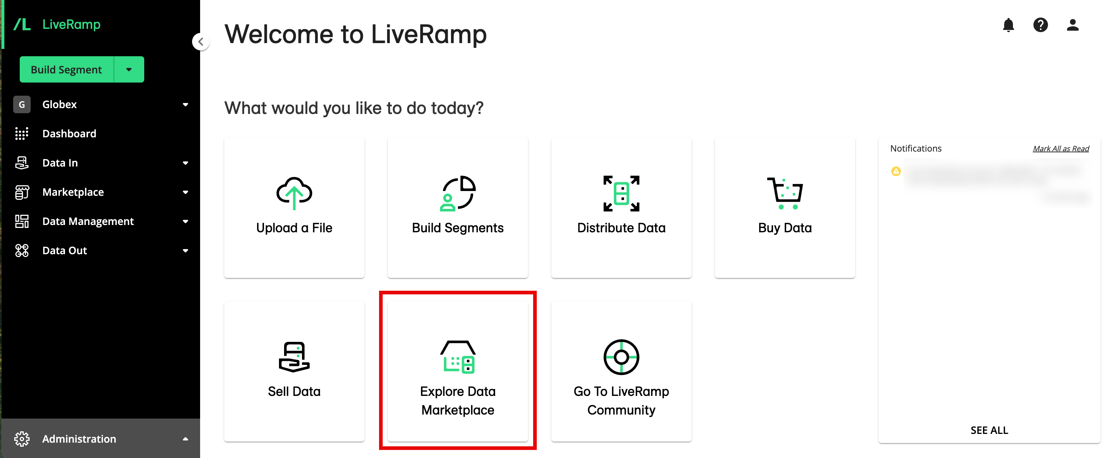Click the LiveRamp brand name text
The height and width of the screenshot is (458, 1113).
point(71,24)
